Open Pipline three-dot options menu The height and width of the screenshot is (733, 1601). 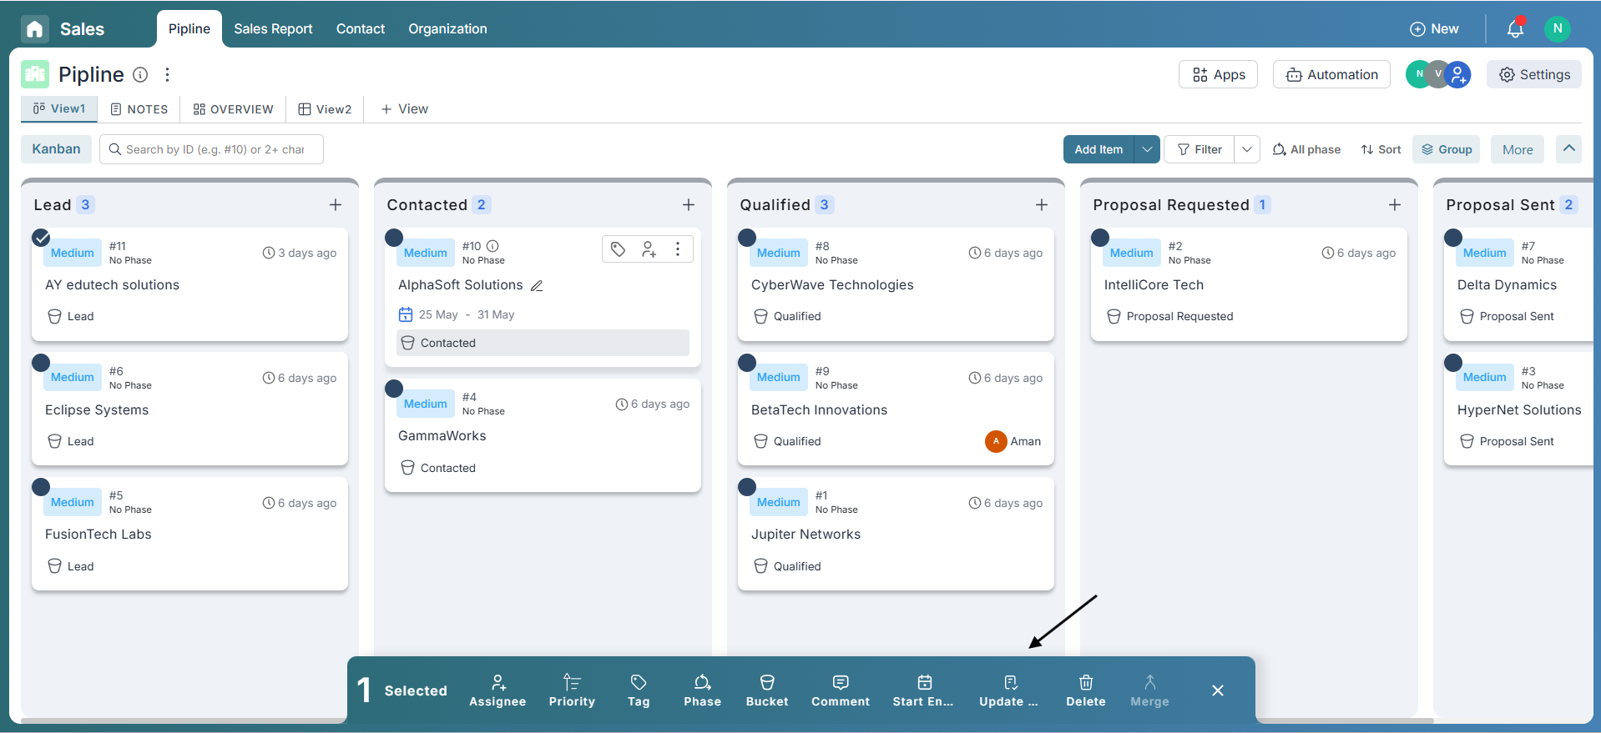pyautogui.click(x=168, y=75)
